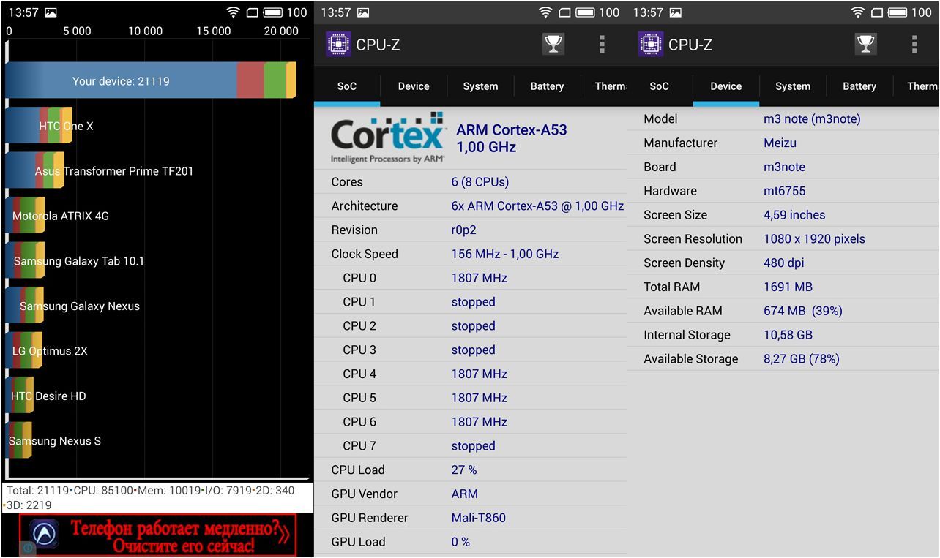This screenshot has width=940, height=558.
Task: Tap the Screen Resolution 1080 x 1920 row
Action: coord(782,239)
